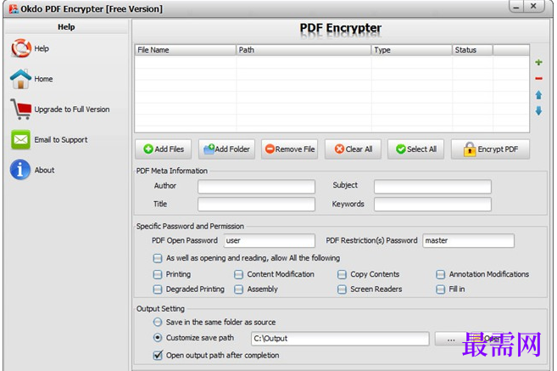Click the Path column header
This screenshot has height=371, width=557.
pos(304,50)
